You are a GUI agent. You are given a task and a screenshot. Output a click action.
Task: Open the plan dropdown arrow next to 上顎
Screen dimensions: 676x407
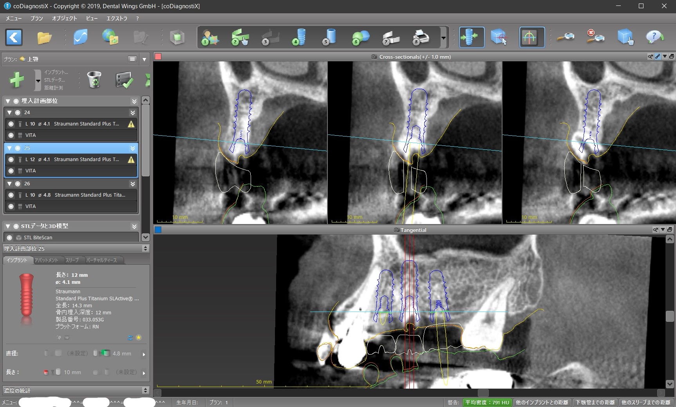click(145, 59)
